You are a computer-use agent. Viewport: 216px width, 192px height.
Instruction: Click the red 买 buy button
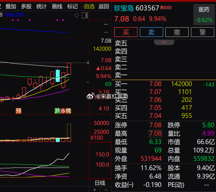126,32
